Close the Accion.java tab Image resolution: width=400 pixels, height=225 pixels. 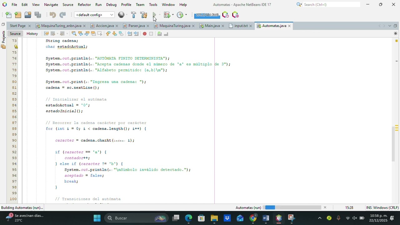[x=117, y=26]
